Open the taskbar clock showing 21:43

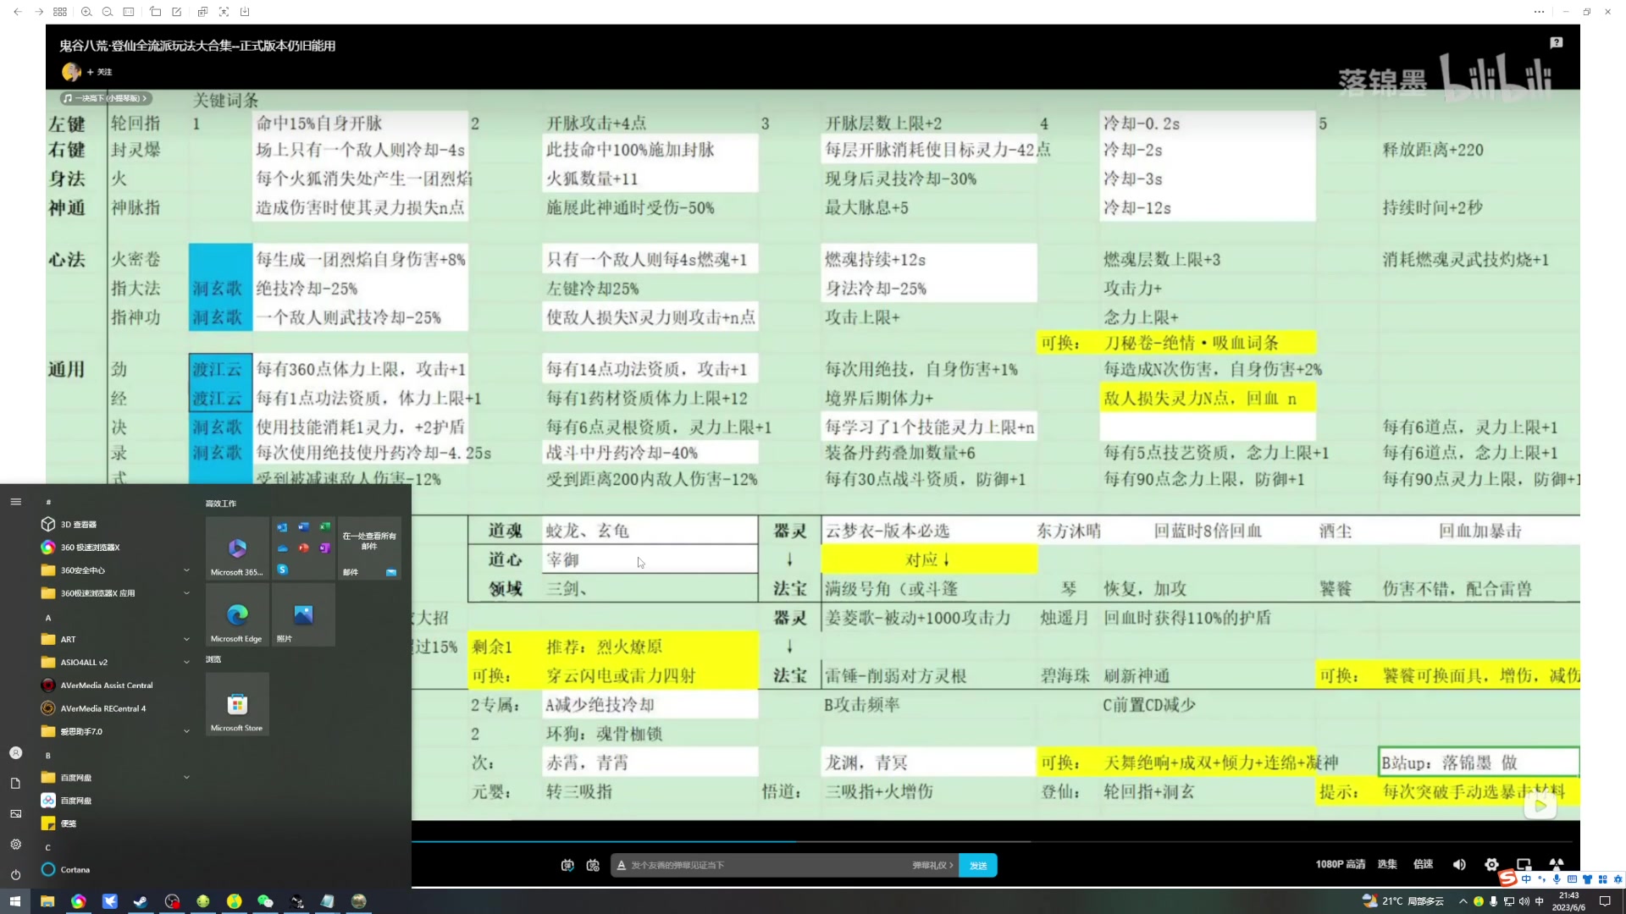(1568, 901)
